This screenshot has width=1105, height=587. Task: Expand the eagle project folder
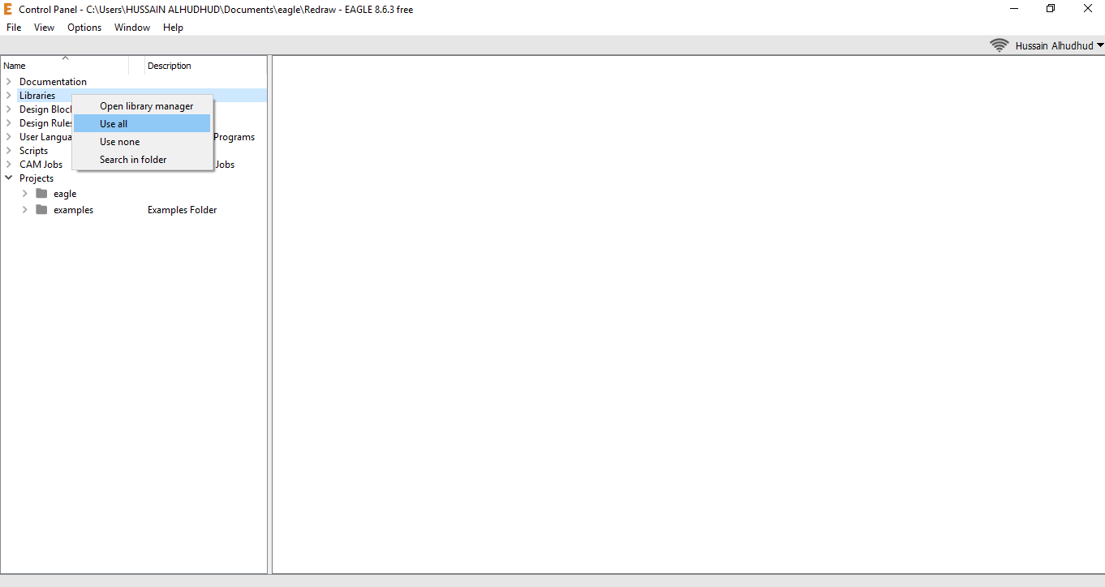25,194
